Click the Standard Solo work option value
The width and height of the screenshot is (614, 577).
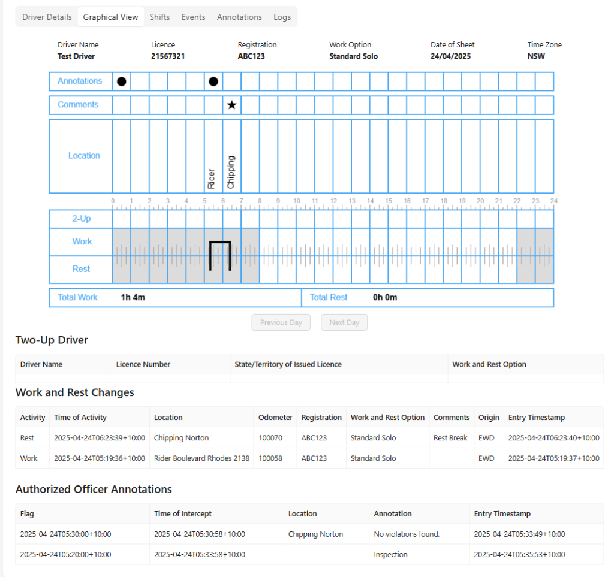click(353, 56)
